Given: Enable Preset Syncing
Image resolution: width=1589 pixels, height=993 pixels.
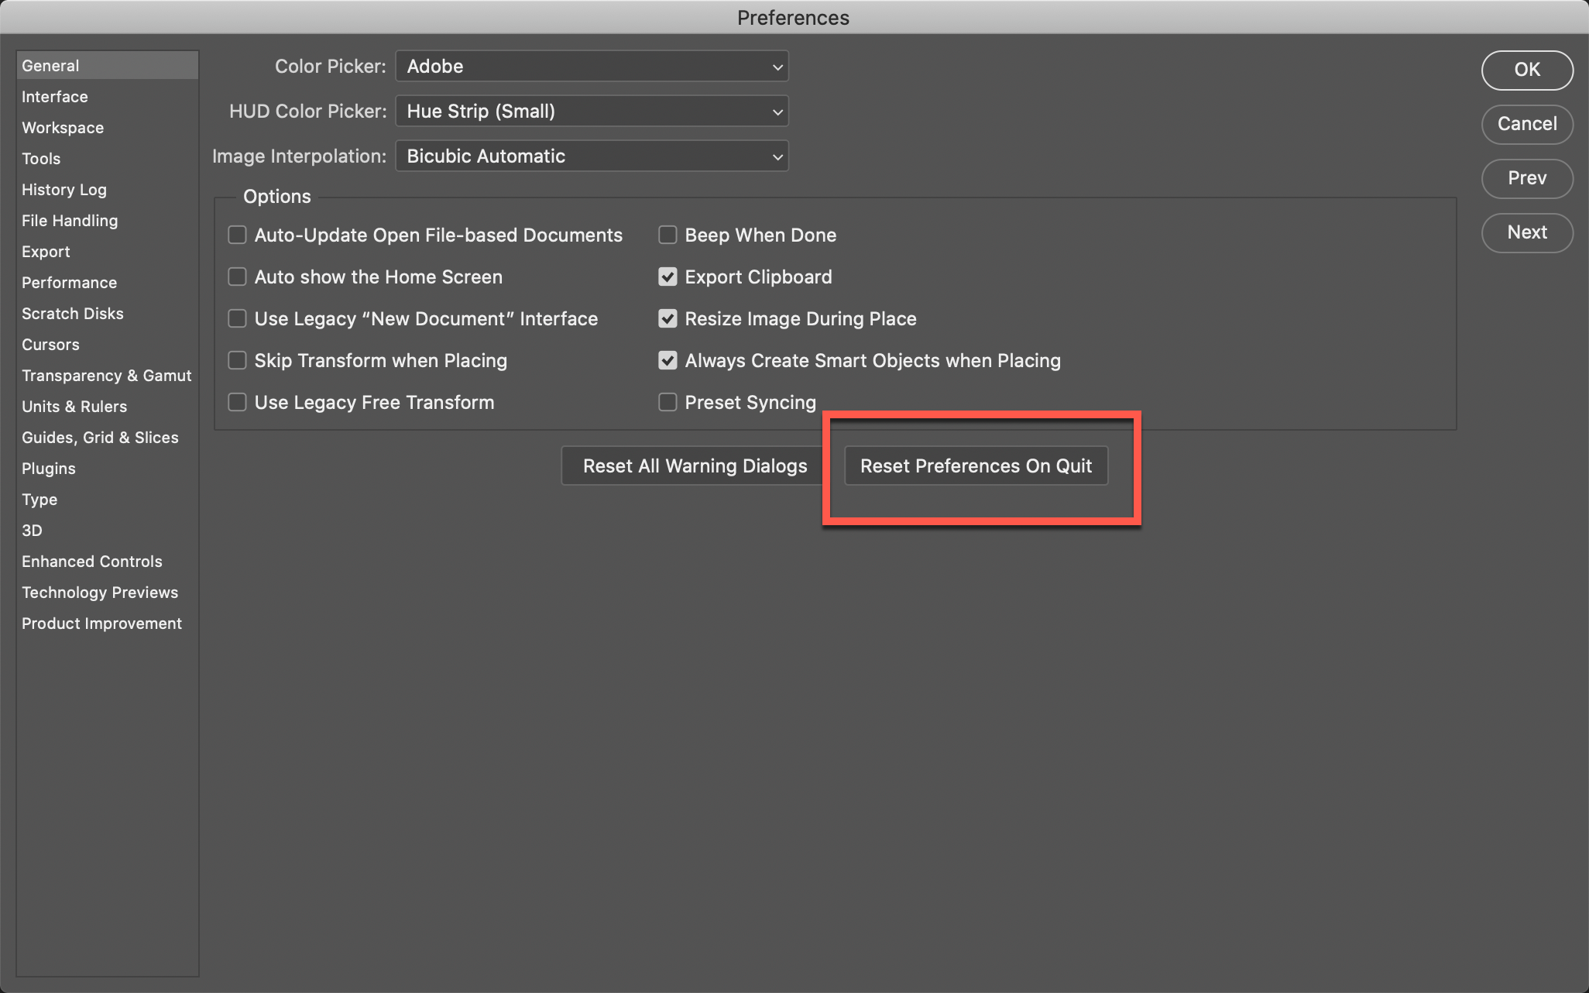Looking at the screenshot, I should [668, 402].
